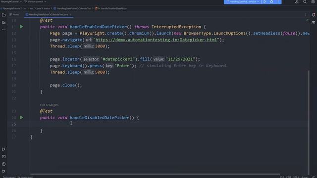Viewport: 317px width, 178px height.
Task: Click PlaywrightTutorial in the breadcrumb bar
Action: (11, 8)
